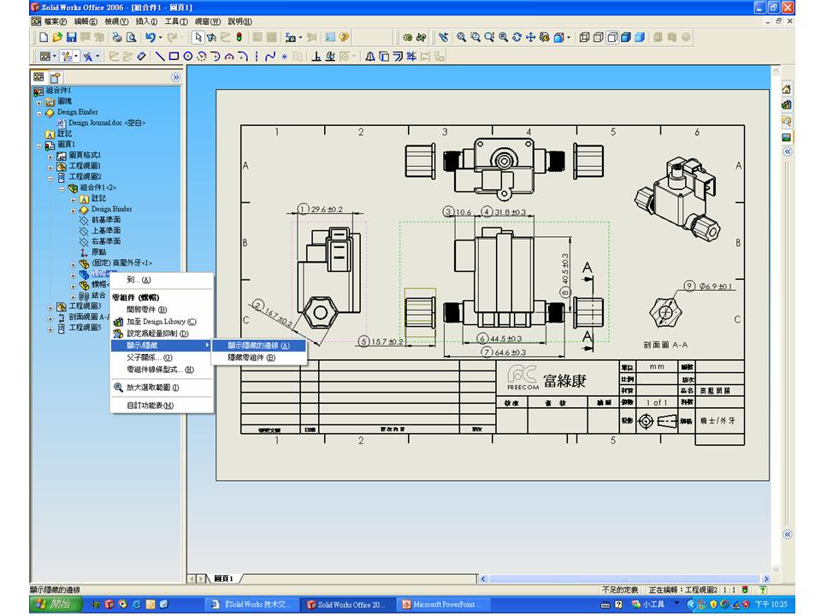Switch display to Hidden Lines Visible mode

point(598,37)
